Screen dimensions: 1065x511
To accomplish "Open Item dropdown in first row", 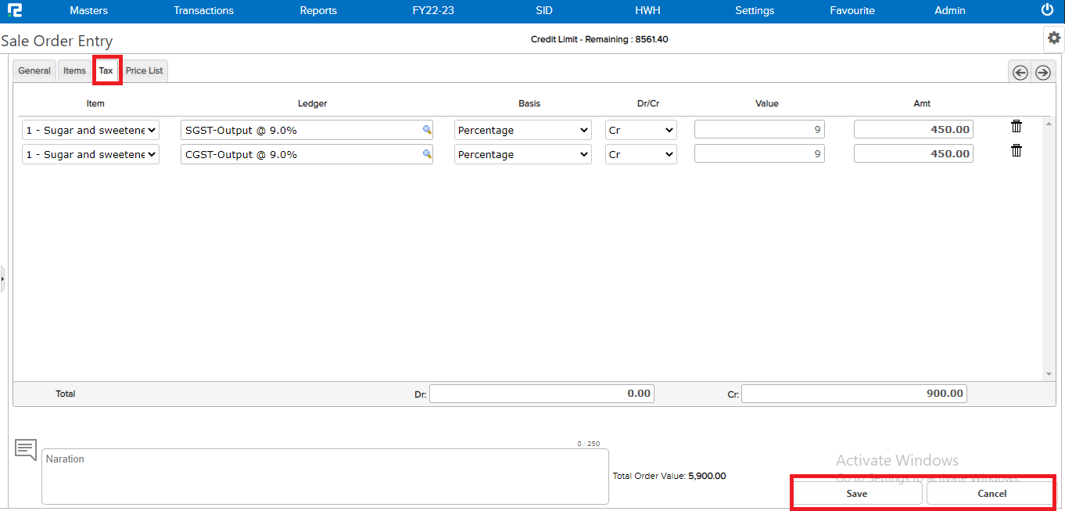I will click(x=90, y=130).
